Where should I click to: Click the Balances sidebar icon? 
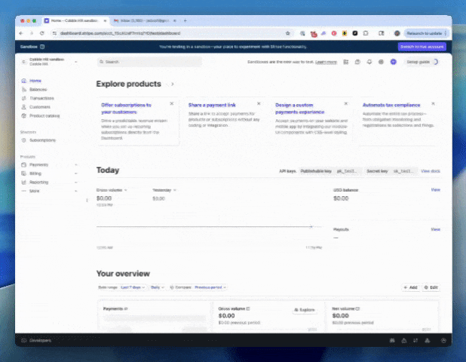point(24,90)
